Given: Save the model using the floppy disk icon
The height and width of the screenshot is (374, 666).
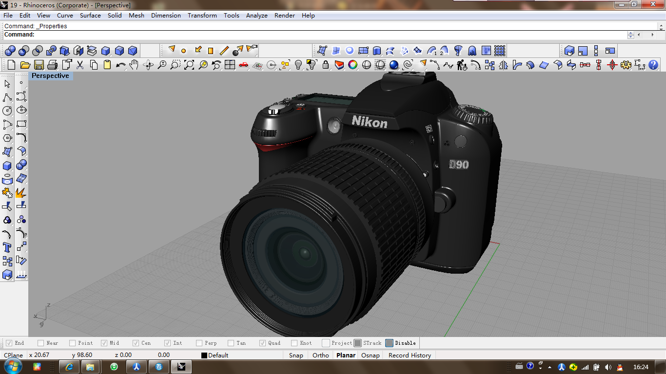Looking at the screenshot, I should coord(39,65).
